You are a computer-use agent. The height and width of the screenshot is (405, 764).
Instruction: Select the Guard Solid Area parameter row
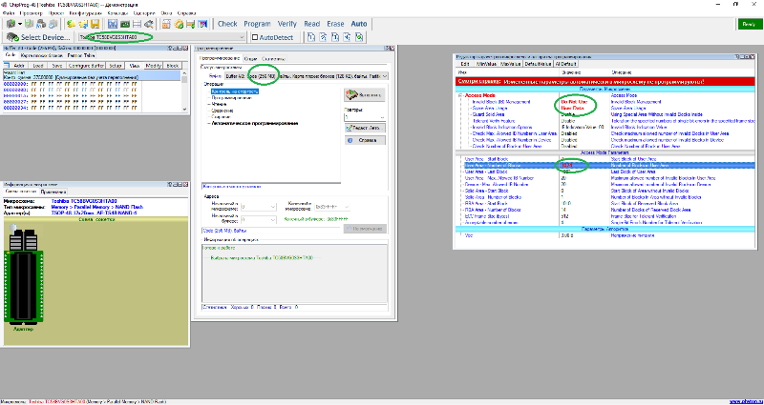(605, 114)
